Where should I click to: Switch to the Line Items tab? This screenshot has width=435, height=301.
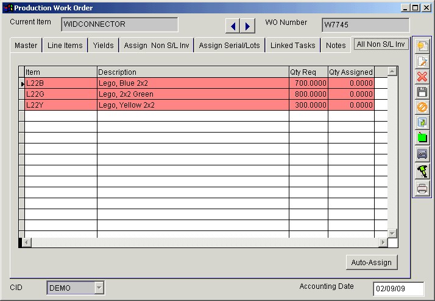pyautogui.click(x=65, y=46)
